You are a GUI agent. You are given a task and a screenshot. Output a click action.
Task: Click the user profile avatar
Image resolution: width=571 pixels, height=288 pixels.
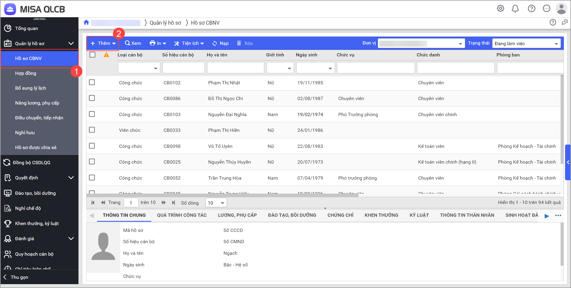point(561,9)
